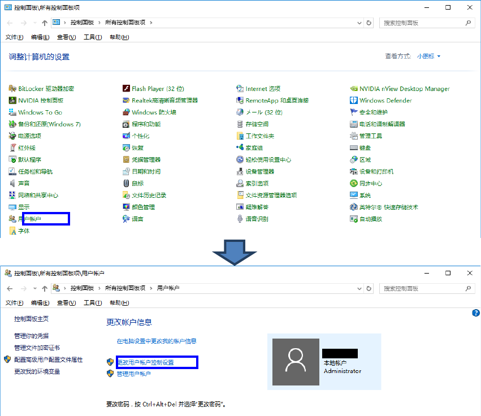
Task: Click the help question mark icon
Action: [476, 313]
